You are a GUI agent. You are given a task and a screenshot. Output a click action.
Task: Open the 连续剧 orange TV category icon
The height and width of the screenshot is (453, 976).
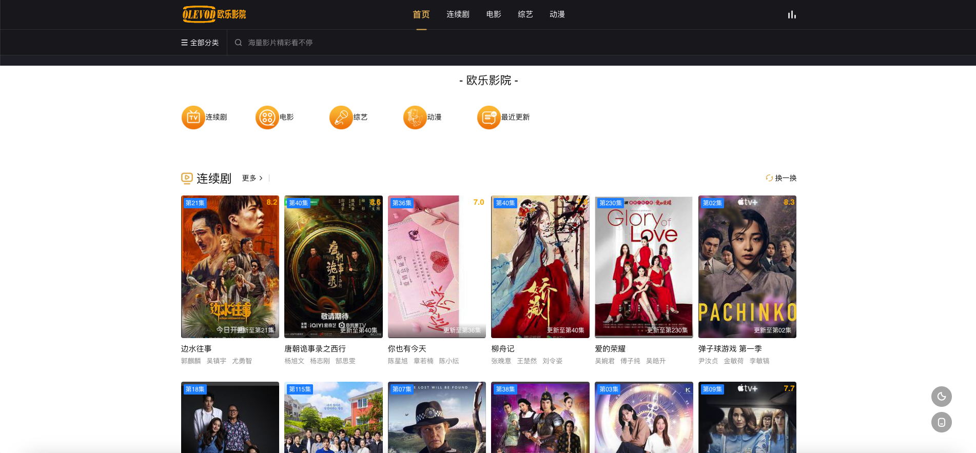(193, 117)
